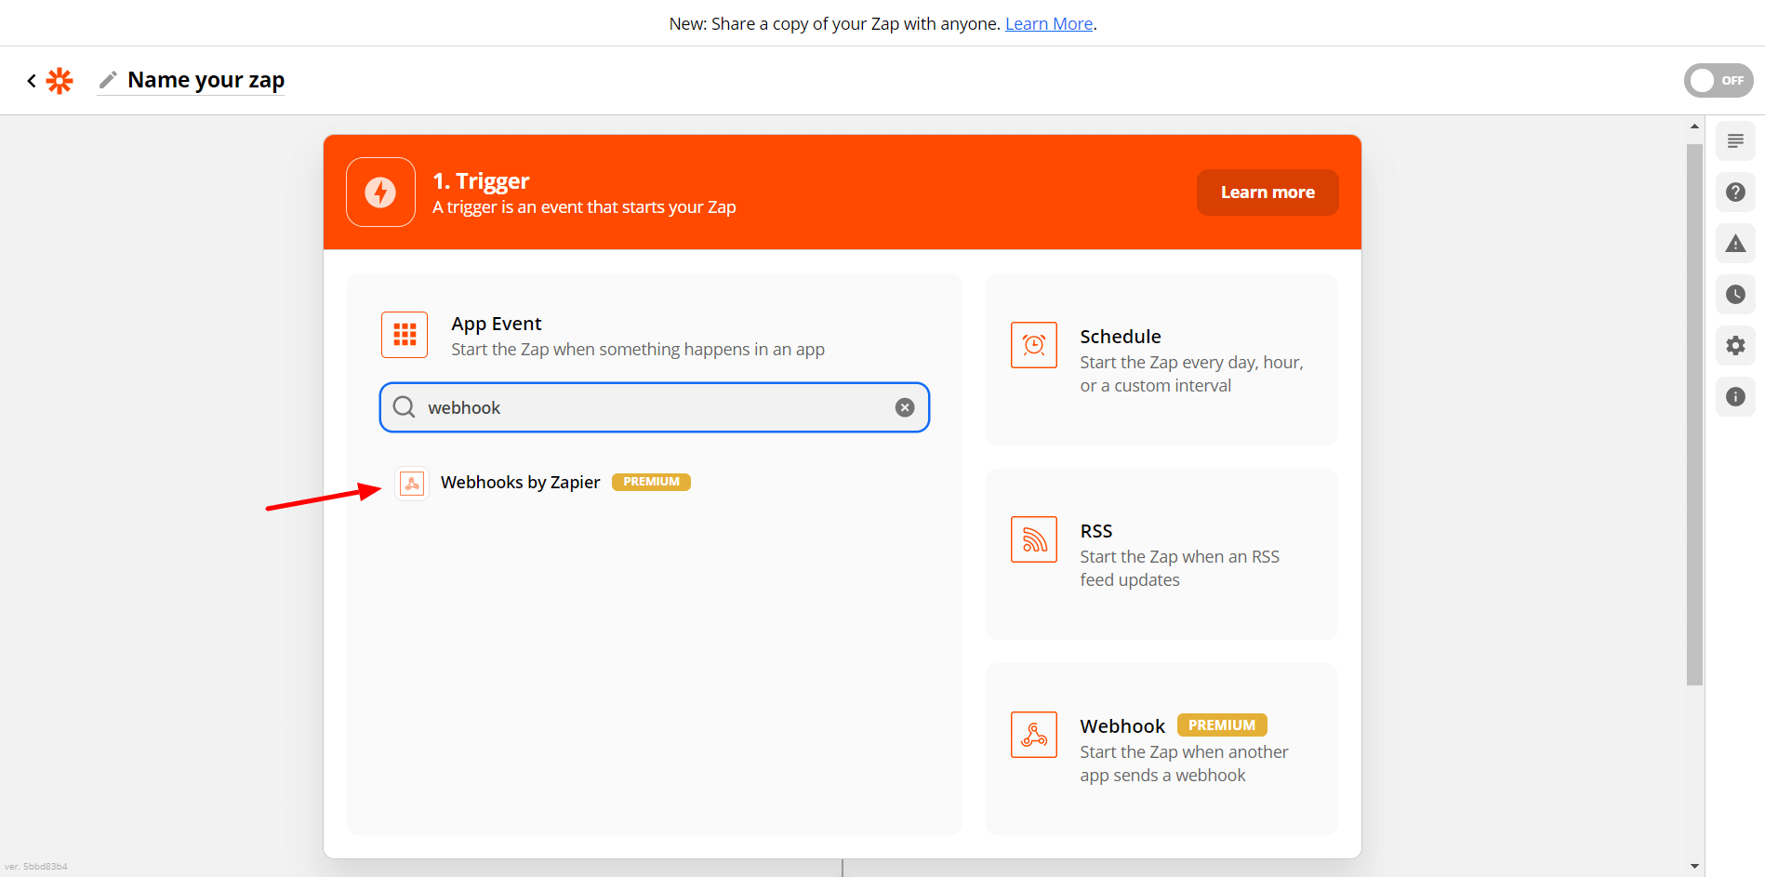The image size is (1765, 877).
Task: Click the Webhook card icon
Action: (x=1034, y=735)
